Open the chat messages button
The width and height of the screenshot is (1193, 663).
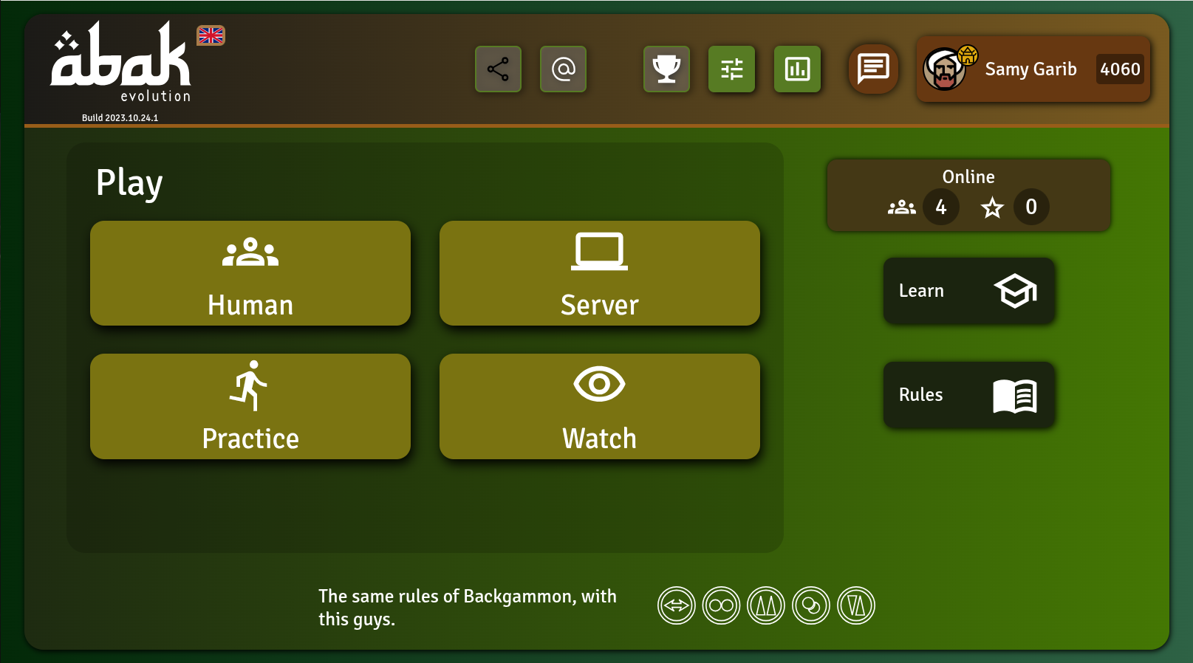pos(873,69)
